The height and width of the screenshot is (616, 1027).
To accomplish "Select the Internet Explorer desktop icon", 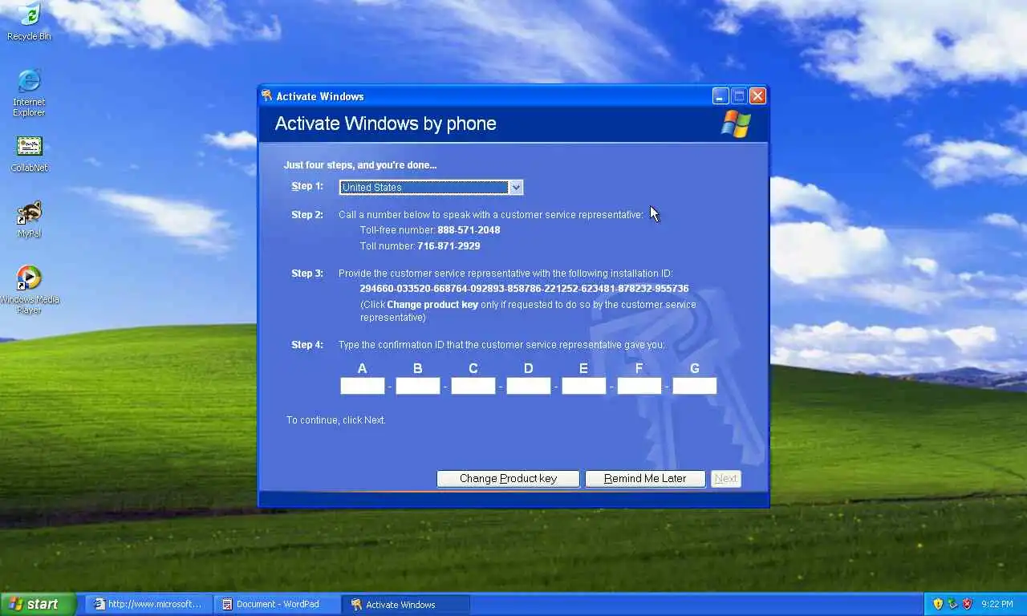I will (x=29, y=92).
